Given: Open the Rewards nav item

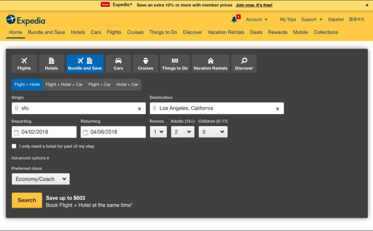Looking at the screenshot, I should (x=278, y=32).
